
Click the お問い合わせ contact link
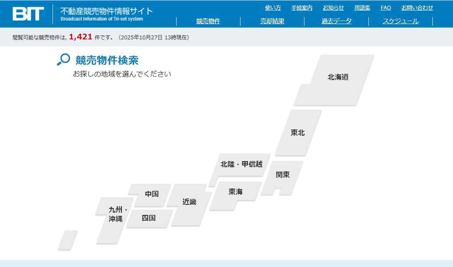pos(417,8)
